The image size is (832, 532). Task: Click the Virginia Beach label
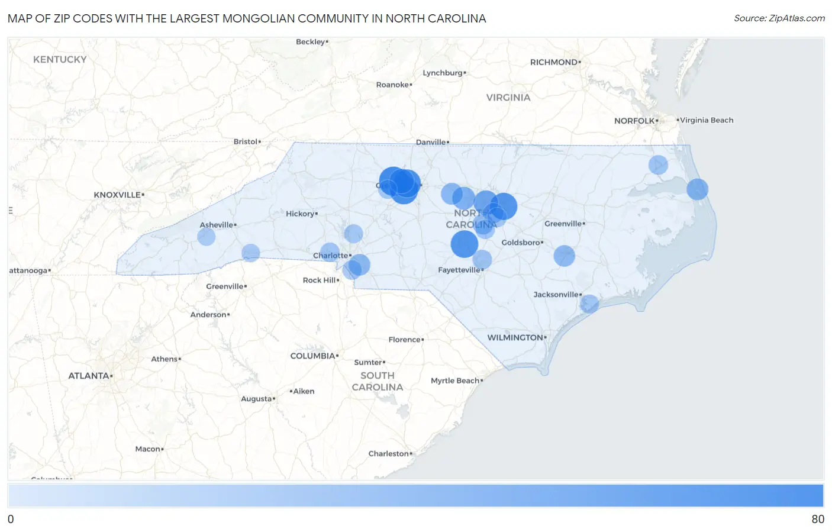tap(707, 120)
